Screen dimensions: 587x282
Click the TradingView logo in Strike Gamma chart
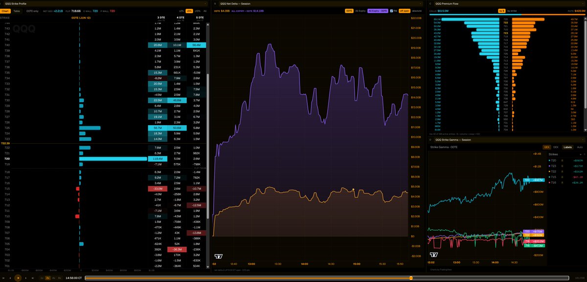(x=433, y=254)
